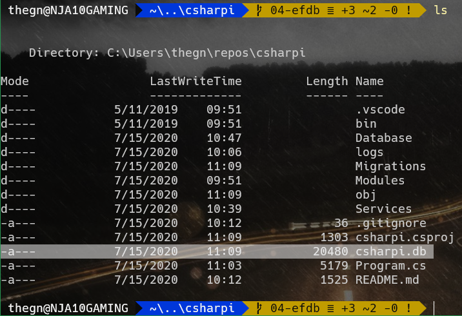The image size is (462, 316).
Task: Select the highlighted csharpi.db row
Action: point(217,251)
